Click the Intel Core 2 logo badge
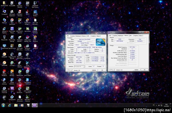 [101, 42]
